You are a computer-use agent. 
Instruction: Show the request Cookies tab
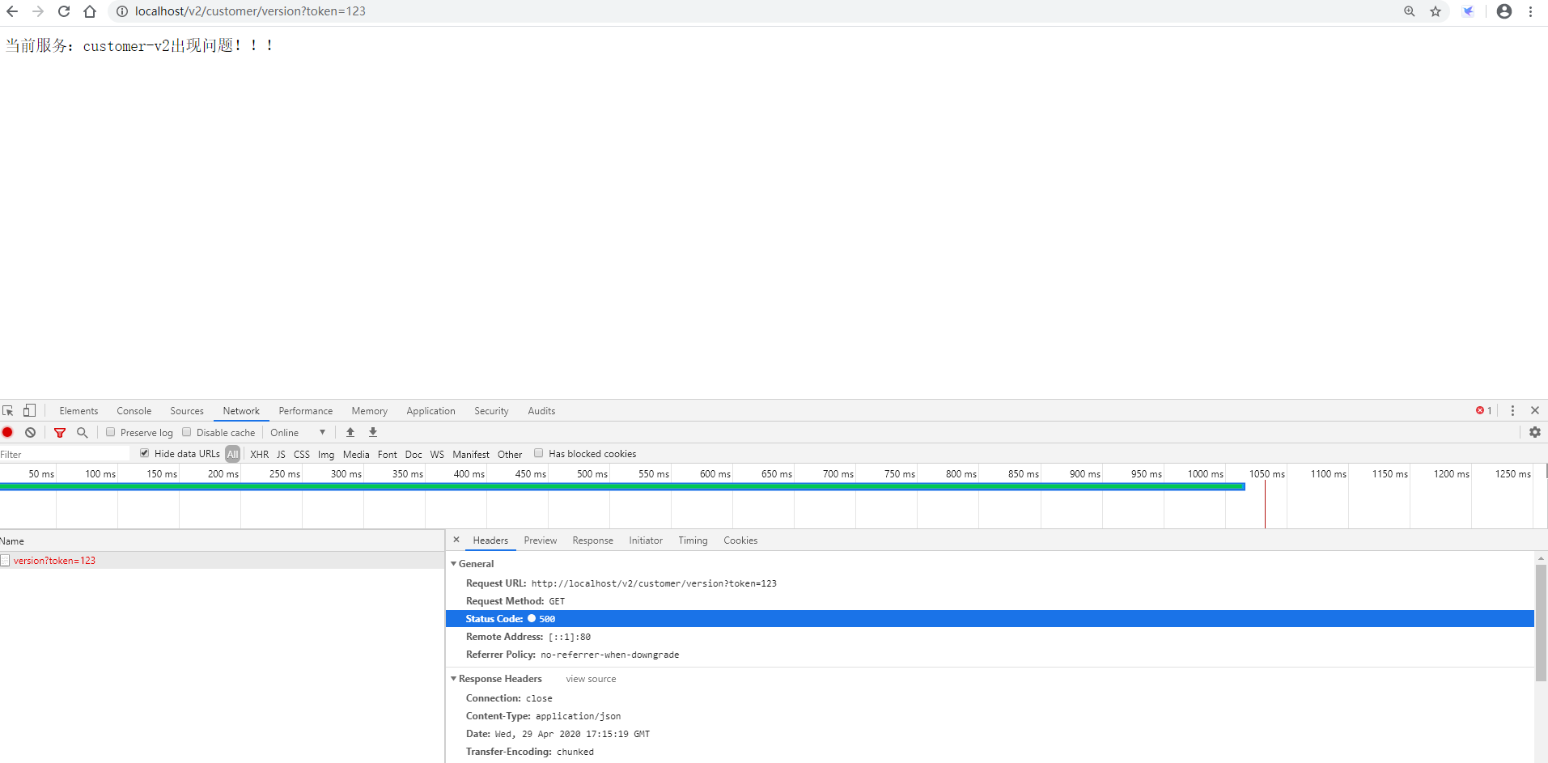click(740, 540)
